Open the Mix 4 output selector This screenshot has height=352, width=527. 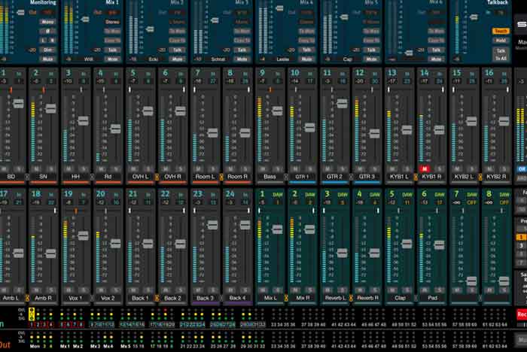tap(306, 13)
